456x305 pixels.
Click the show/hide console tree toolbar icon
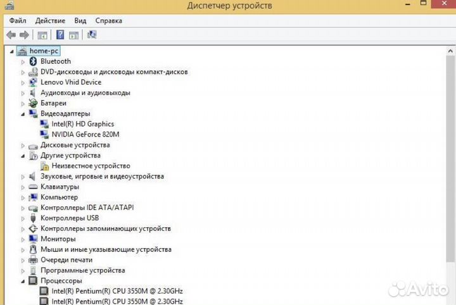point(42,35)
